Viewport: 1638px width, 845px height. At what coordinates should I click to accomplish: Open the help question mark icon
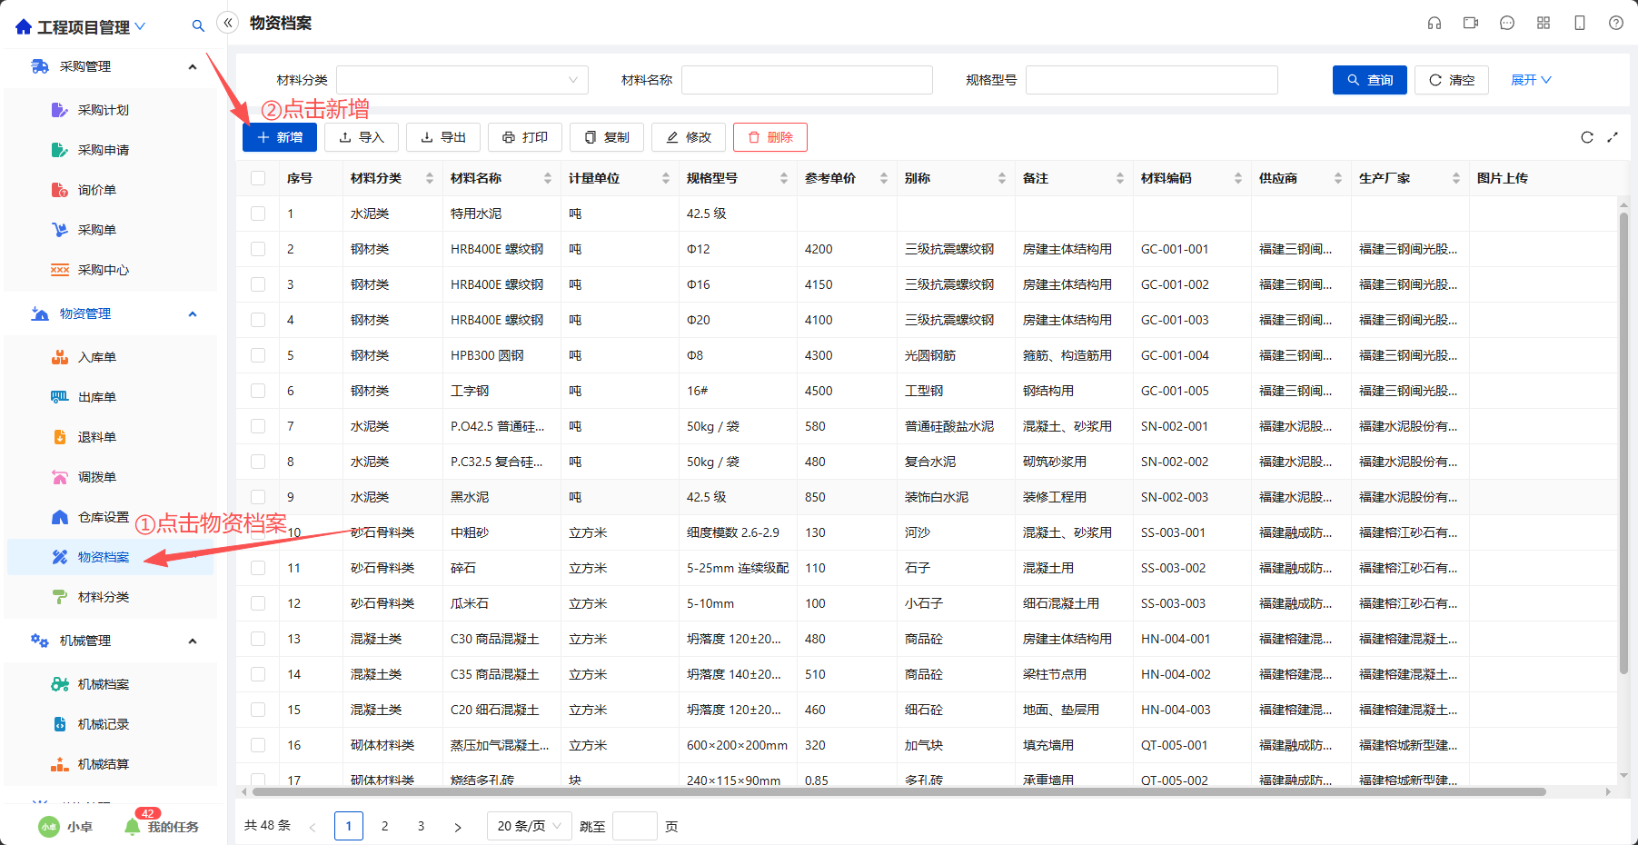(1616, 23)
